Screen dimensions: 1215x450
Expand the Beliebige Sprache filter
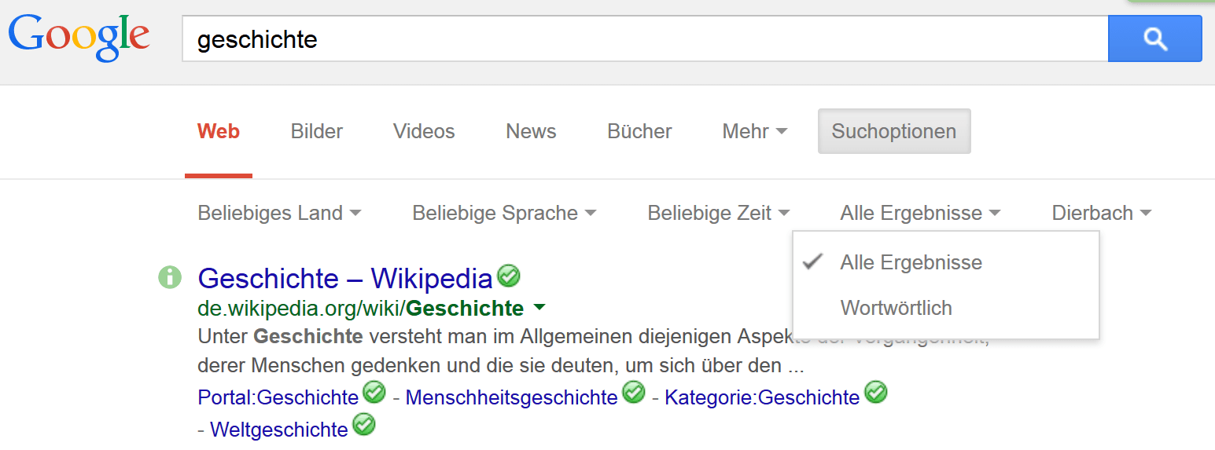click(504, 213)
